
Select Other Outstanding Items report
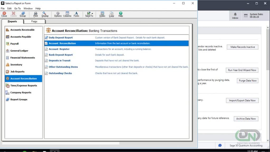117,67
